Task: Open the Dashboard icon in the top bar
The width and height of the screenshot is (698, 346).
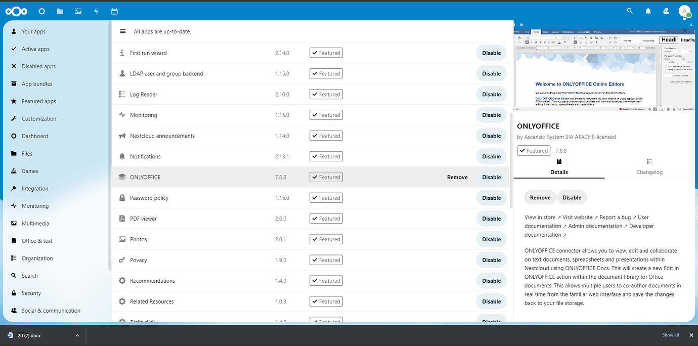Action: coord(42,11)
